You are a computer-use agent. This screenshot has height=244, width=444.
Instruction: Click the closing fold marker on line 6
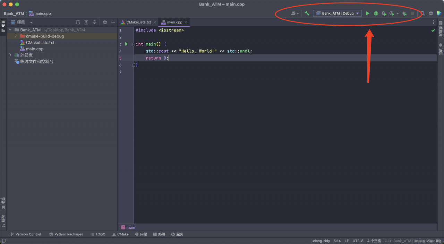134,65
